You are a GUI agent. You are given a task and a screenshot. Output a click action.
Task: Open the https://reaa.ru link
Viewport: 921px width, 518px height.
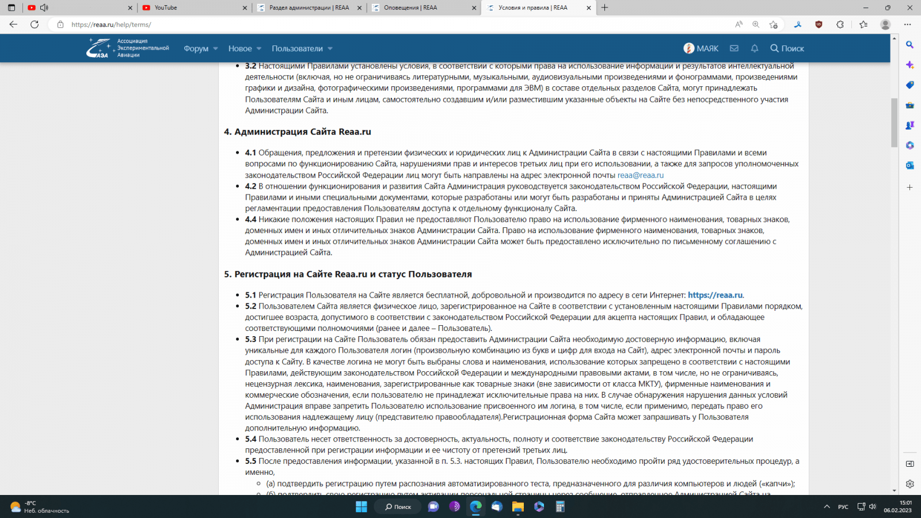(715, 295)
